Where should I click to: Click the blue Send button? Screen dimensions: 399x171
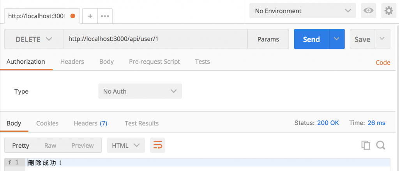[311, 39]
